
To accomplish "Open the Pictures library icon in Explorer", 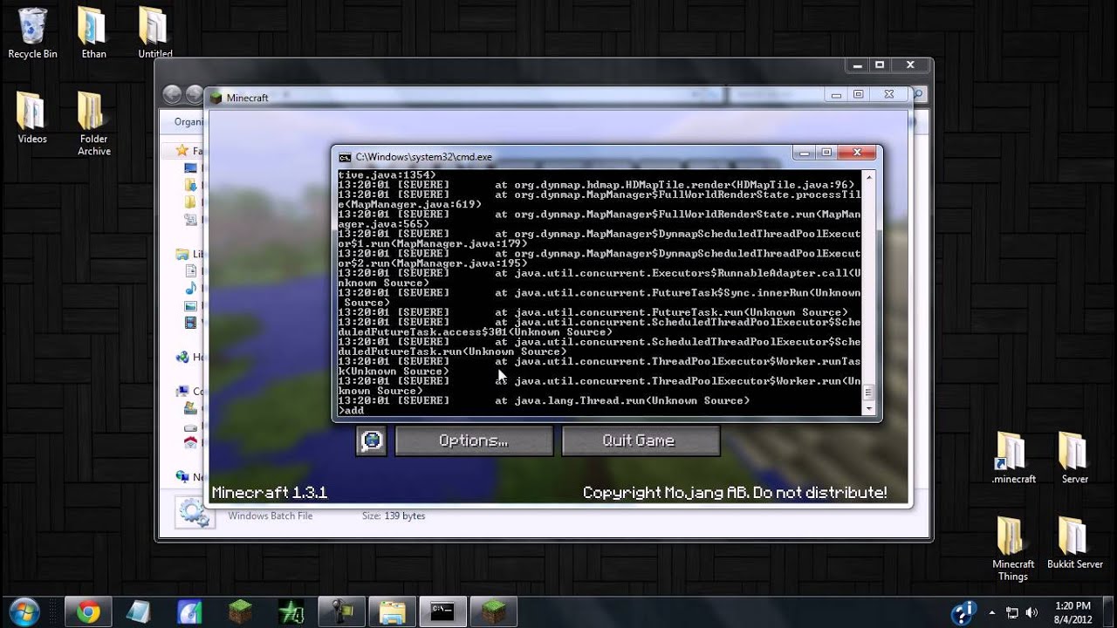I will coord(191,306).
